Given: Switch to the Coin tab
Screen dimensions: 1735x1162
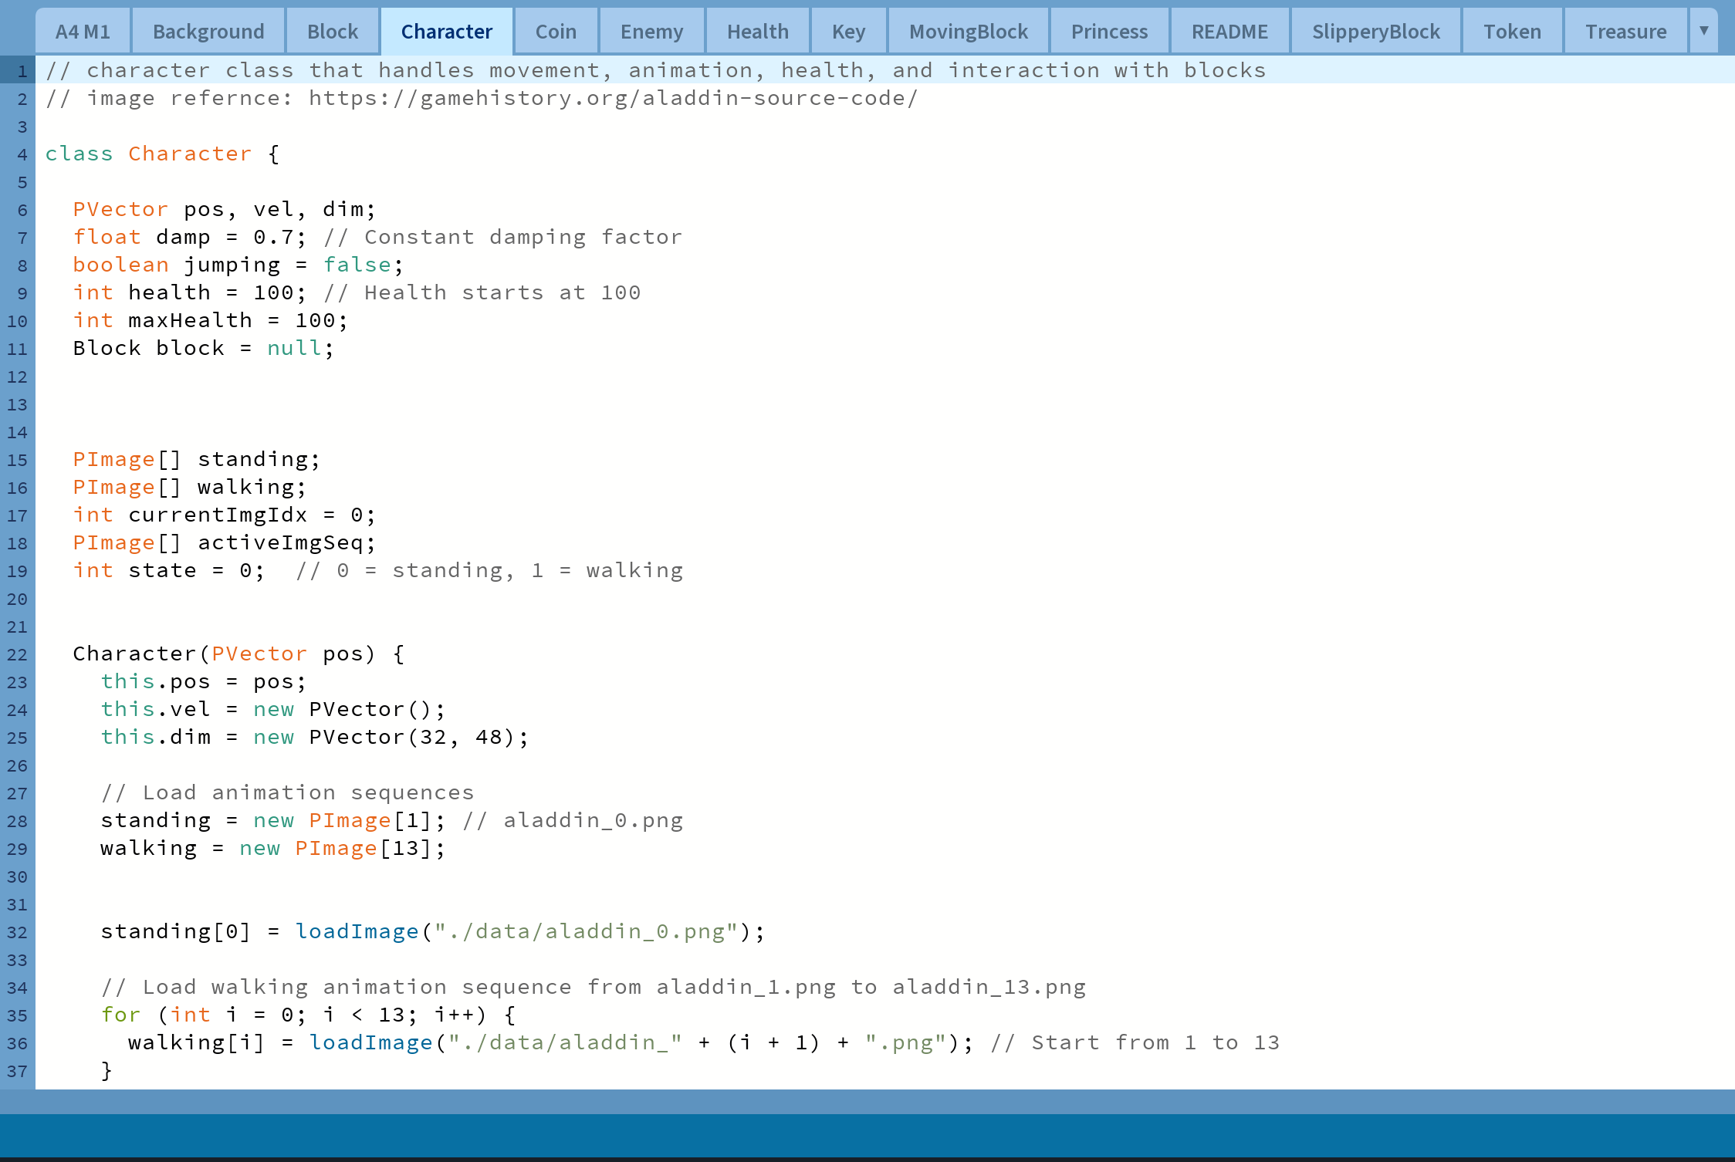Looking at the screenshot, I should [x=556, y=31].
